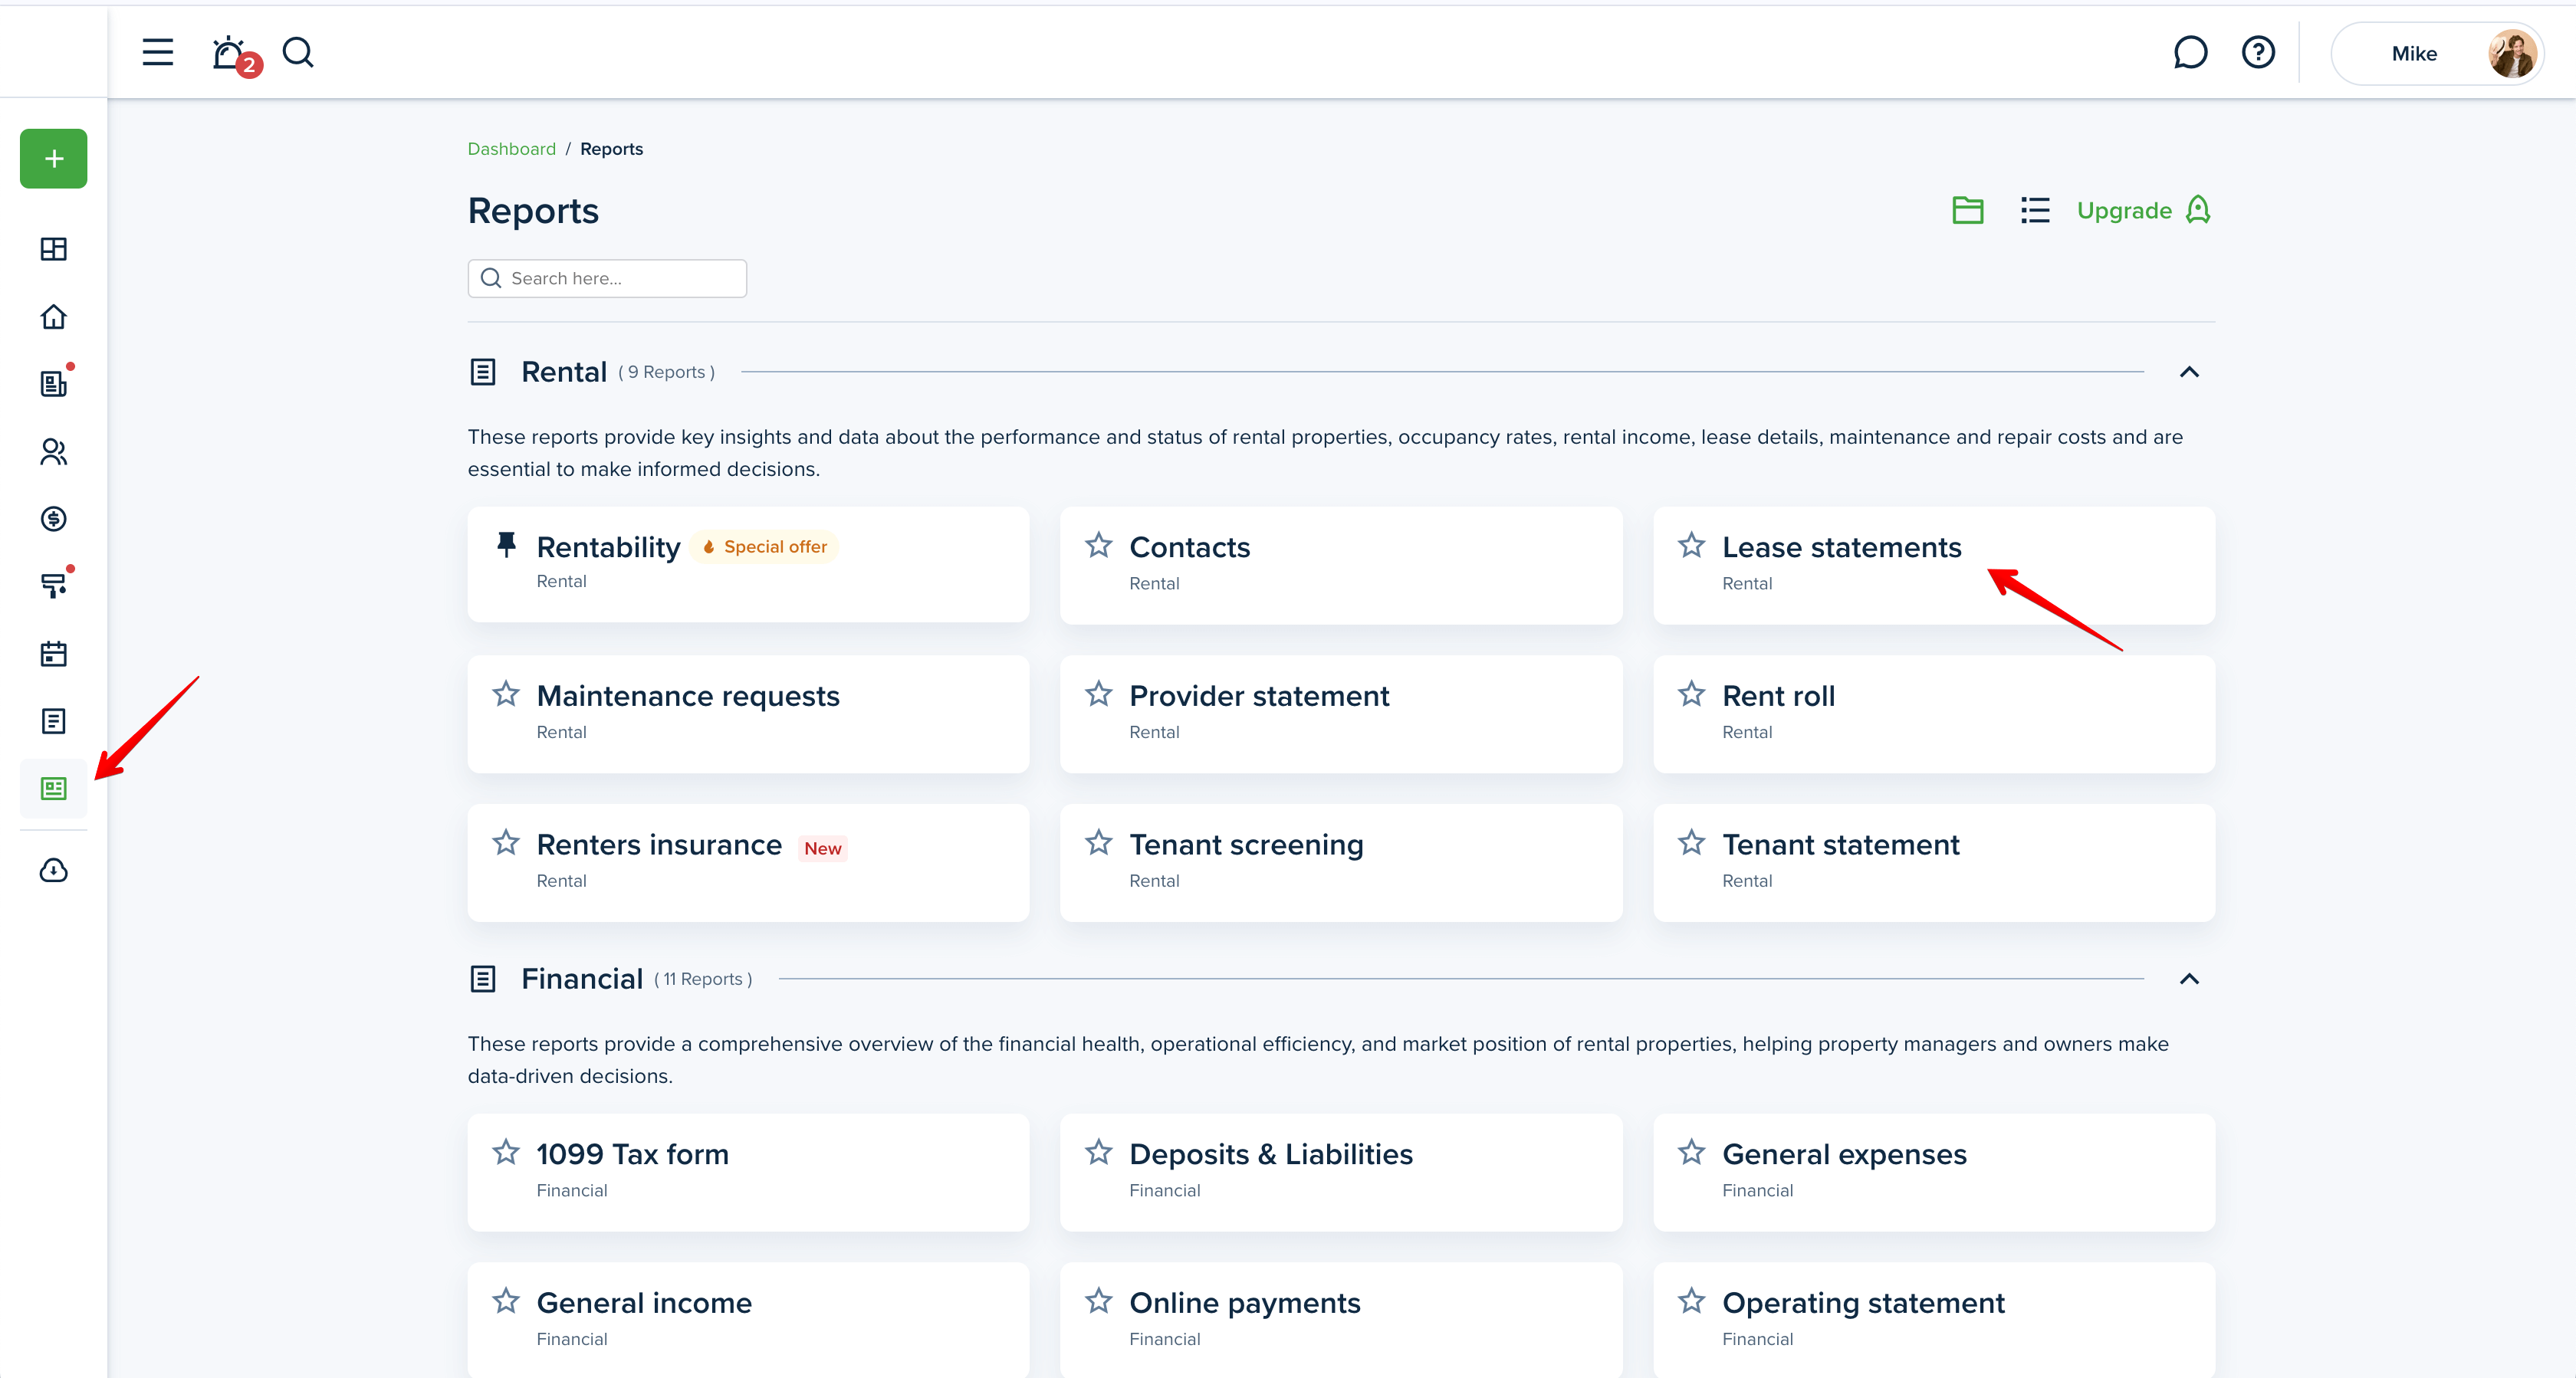Click the Special offer badge
Viewport: 2576px width, 1378px height.
point(765,547)
